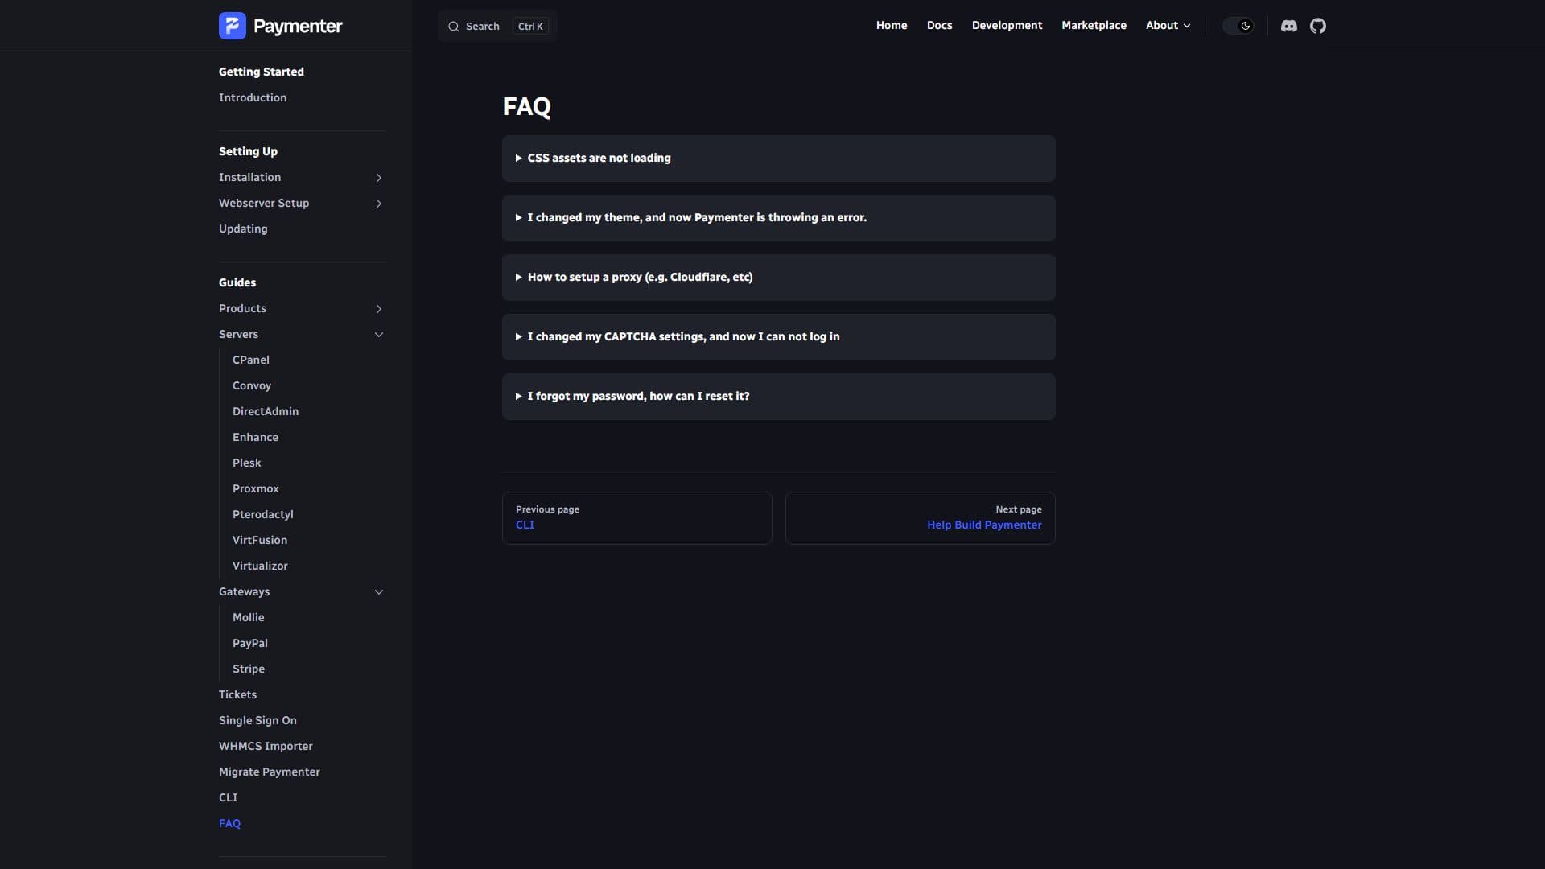Open the WHMCS Importer guide
This screenshot has height=869, width=1545.
click(x=266, y=746)
